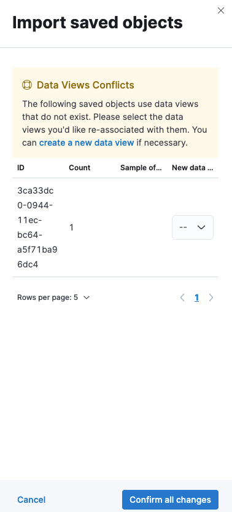
Task: Confirm all changes
Action: pyautogui.click(x=170, y=500)
